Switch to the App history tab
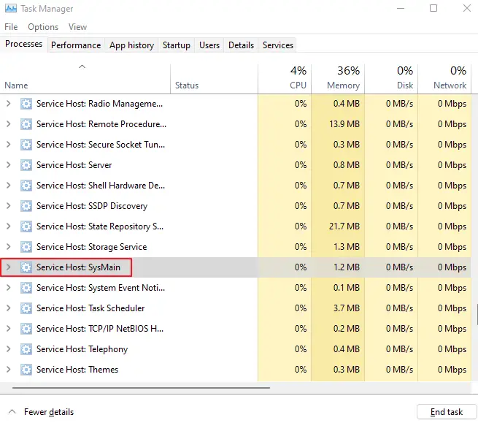Viewport: 478px width, 423px height. (x=131, y=45)
